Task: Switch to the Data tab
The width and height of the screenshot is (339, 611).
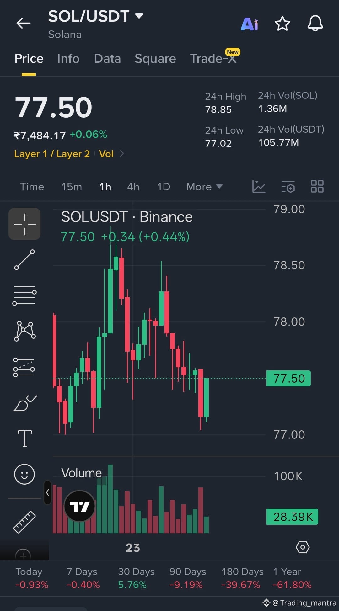Action: pos(107,59)
